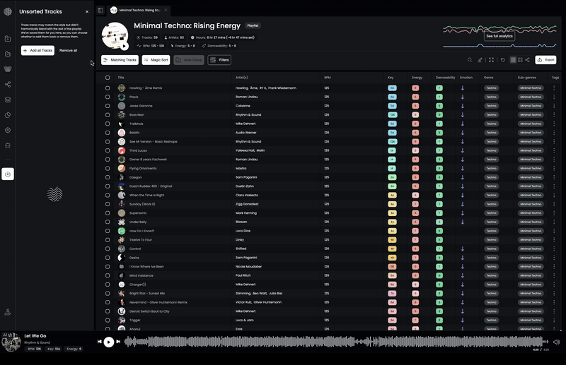566x365 pixels.
Task: Open three-dot menu for Jesse Garonne row
Action: coord(554,106)
